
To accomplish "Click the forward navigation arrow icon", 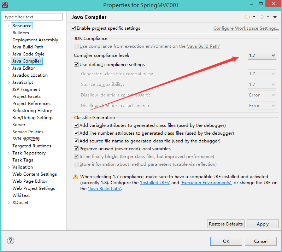I will (x=261, y=17).
